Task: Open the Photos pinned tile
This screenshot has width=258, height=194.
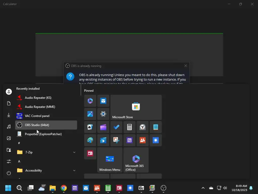Action: pos(90,114)
